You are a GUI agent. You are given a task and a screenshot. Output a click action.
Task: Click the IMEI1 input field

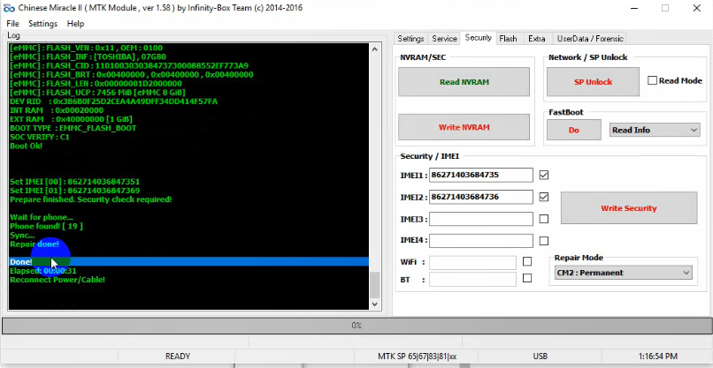pyautogui.click(x=481, y=175)
